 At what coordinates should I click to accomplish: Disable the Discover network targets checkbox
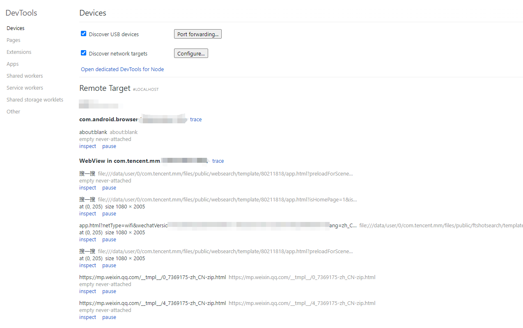point(84,53)
